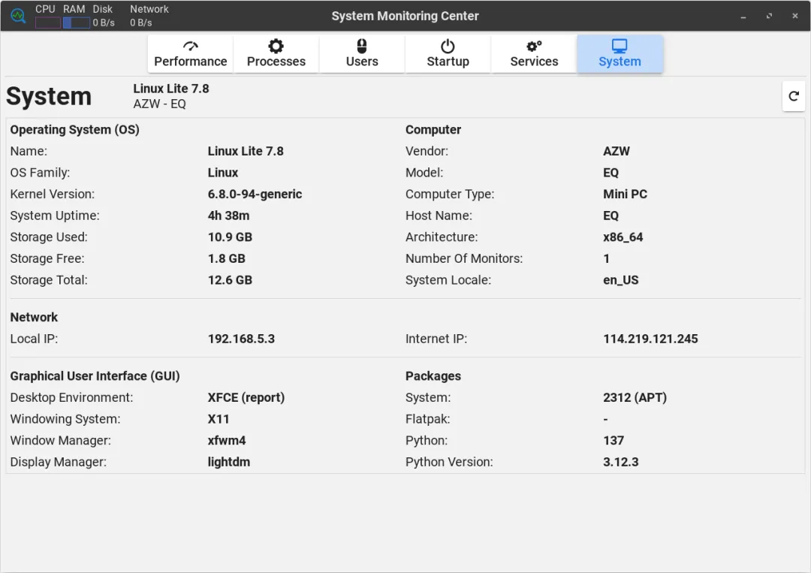The width and height of the screenshot is (811, 573).
Task: Select the Services tab
Action: (534, 54)
